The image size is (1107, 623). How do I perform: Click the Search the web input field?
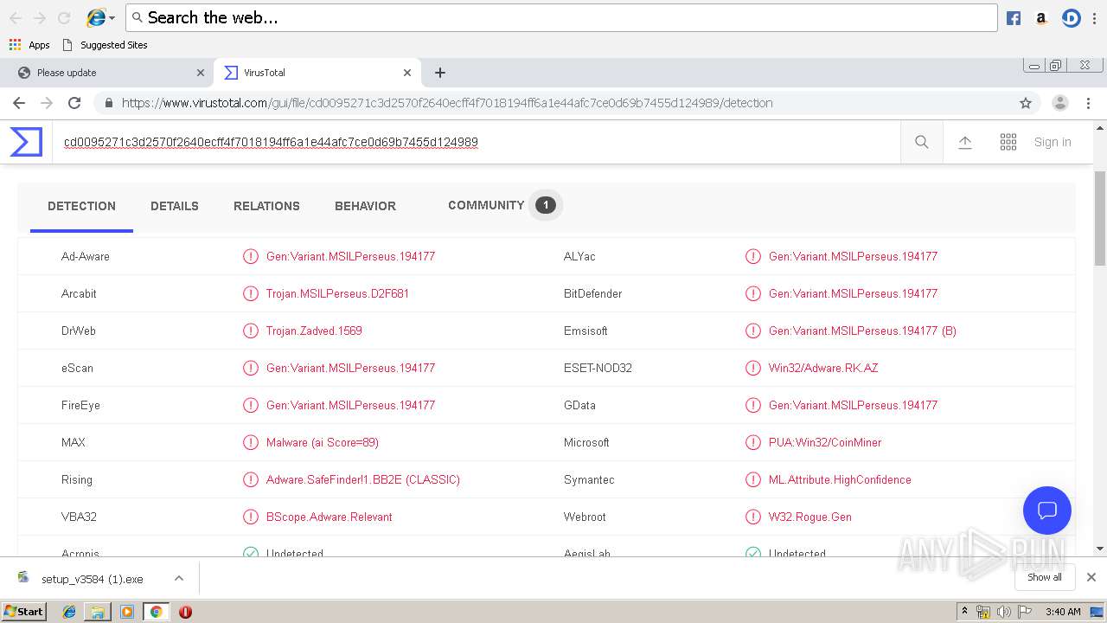tap(562, 17)
